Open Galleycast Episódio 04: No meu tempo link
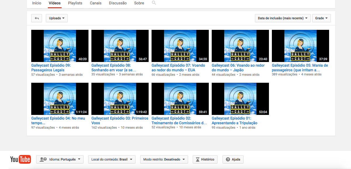 point(58,121)
